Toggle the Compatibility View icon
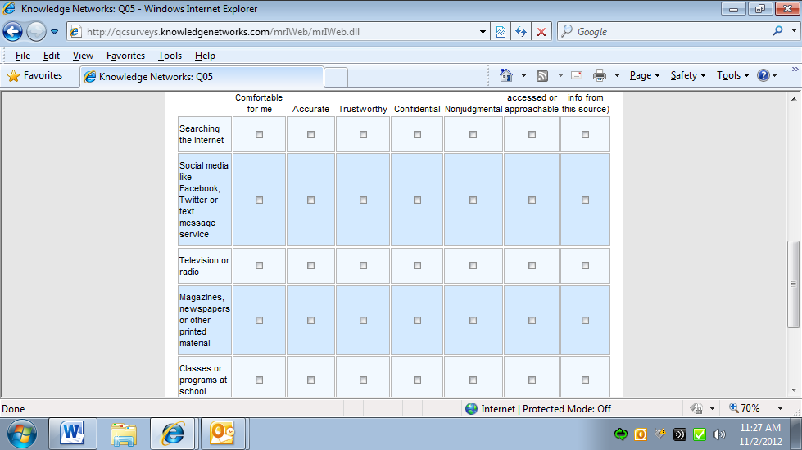Image resolution: width=802 pixels, height=450 pixels. click(x=501, y=32)
